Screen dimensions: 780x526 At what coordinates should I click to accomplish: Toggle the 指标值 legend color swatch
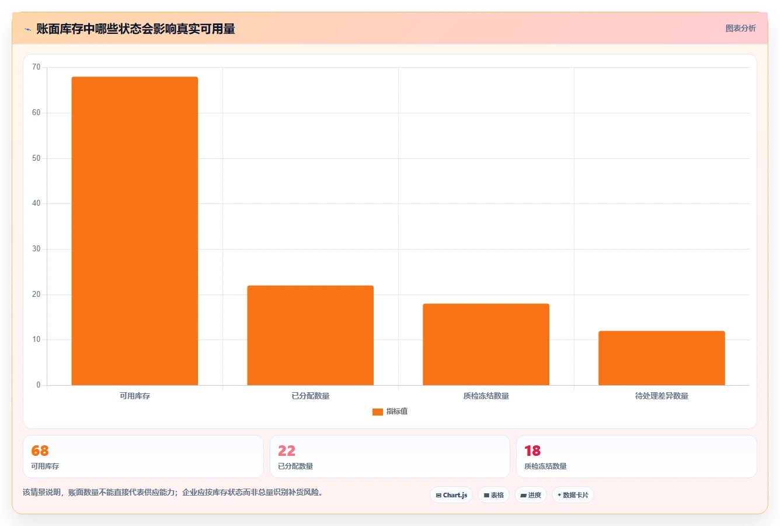point(377,411)
